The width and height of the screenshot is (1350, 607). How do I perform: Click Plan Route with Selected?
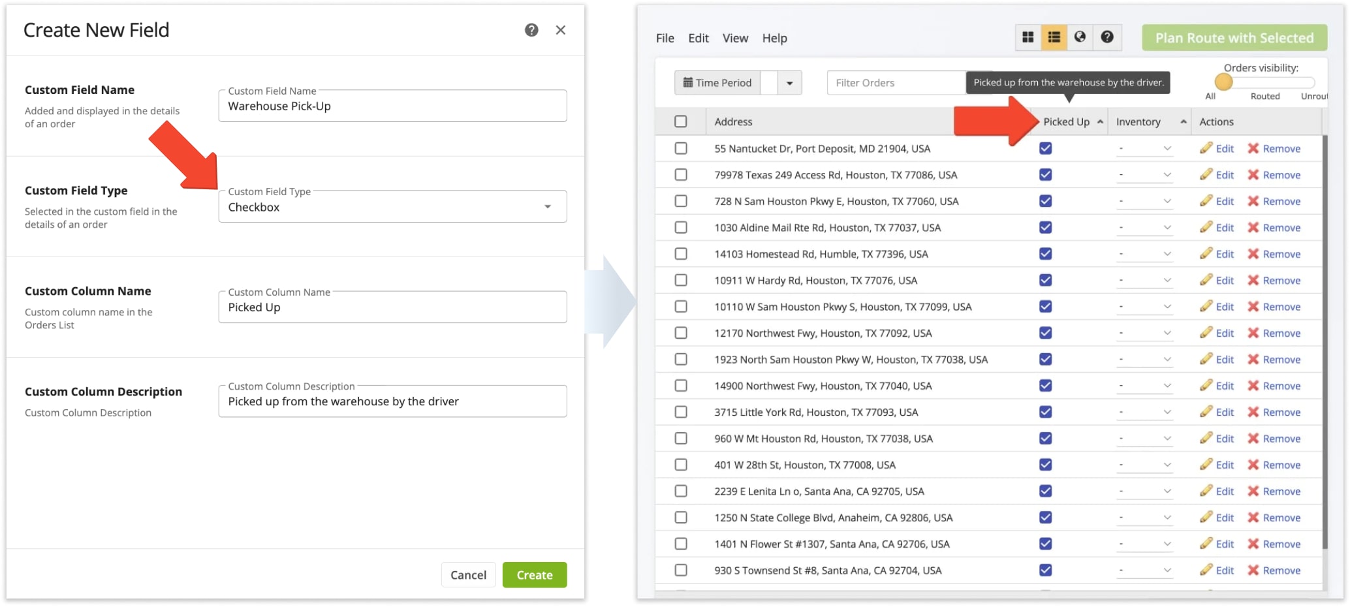pos(1234,38)
